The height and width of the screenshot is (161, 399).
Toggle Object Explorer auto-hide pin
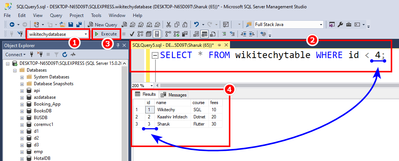pos(118,45)
